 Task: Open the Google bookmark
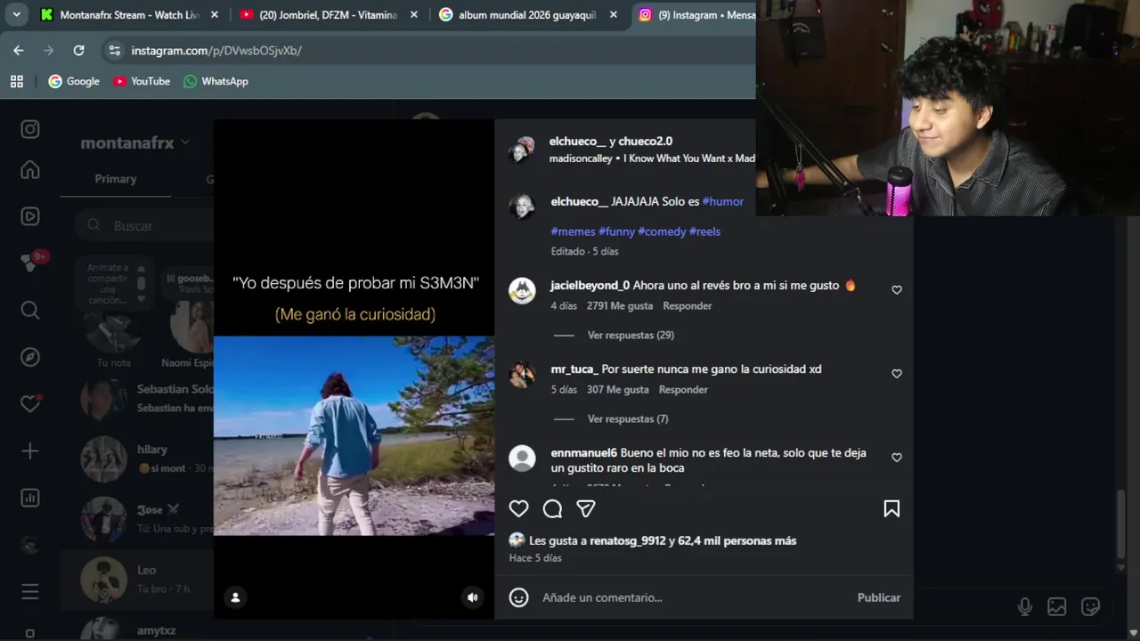74,81
